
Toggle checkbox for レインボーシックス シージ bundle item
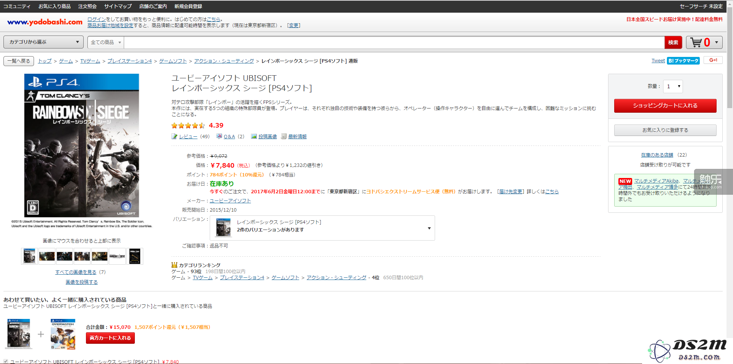[6, 361]
